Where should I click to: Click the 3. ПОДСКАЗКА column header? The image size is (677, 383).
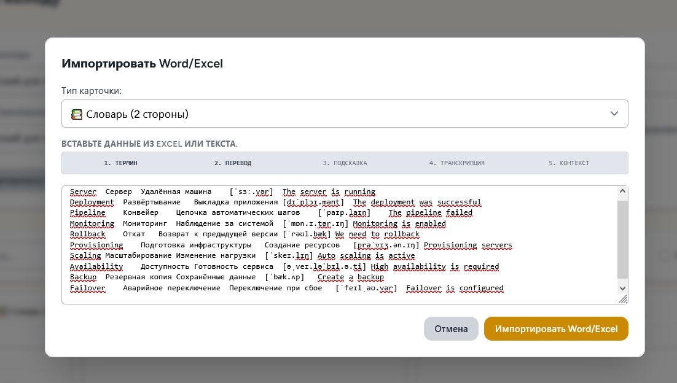346,163
